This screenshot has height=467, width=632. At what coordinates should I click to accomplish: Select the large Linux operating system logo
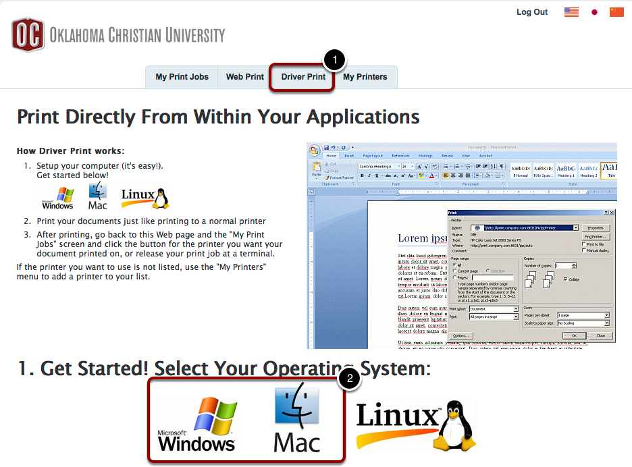click(417, 424)
